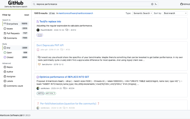Screen dimensions: 190x119
Task: Click red question mark icon after 'community)'
Action: [98, 104]
